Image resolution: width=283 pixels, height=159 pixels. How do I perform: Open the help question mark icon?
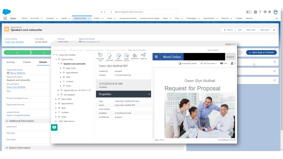(260, 12)
